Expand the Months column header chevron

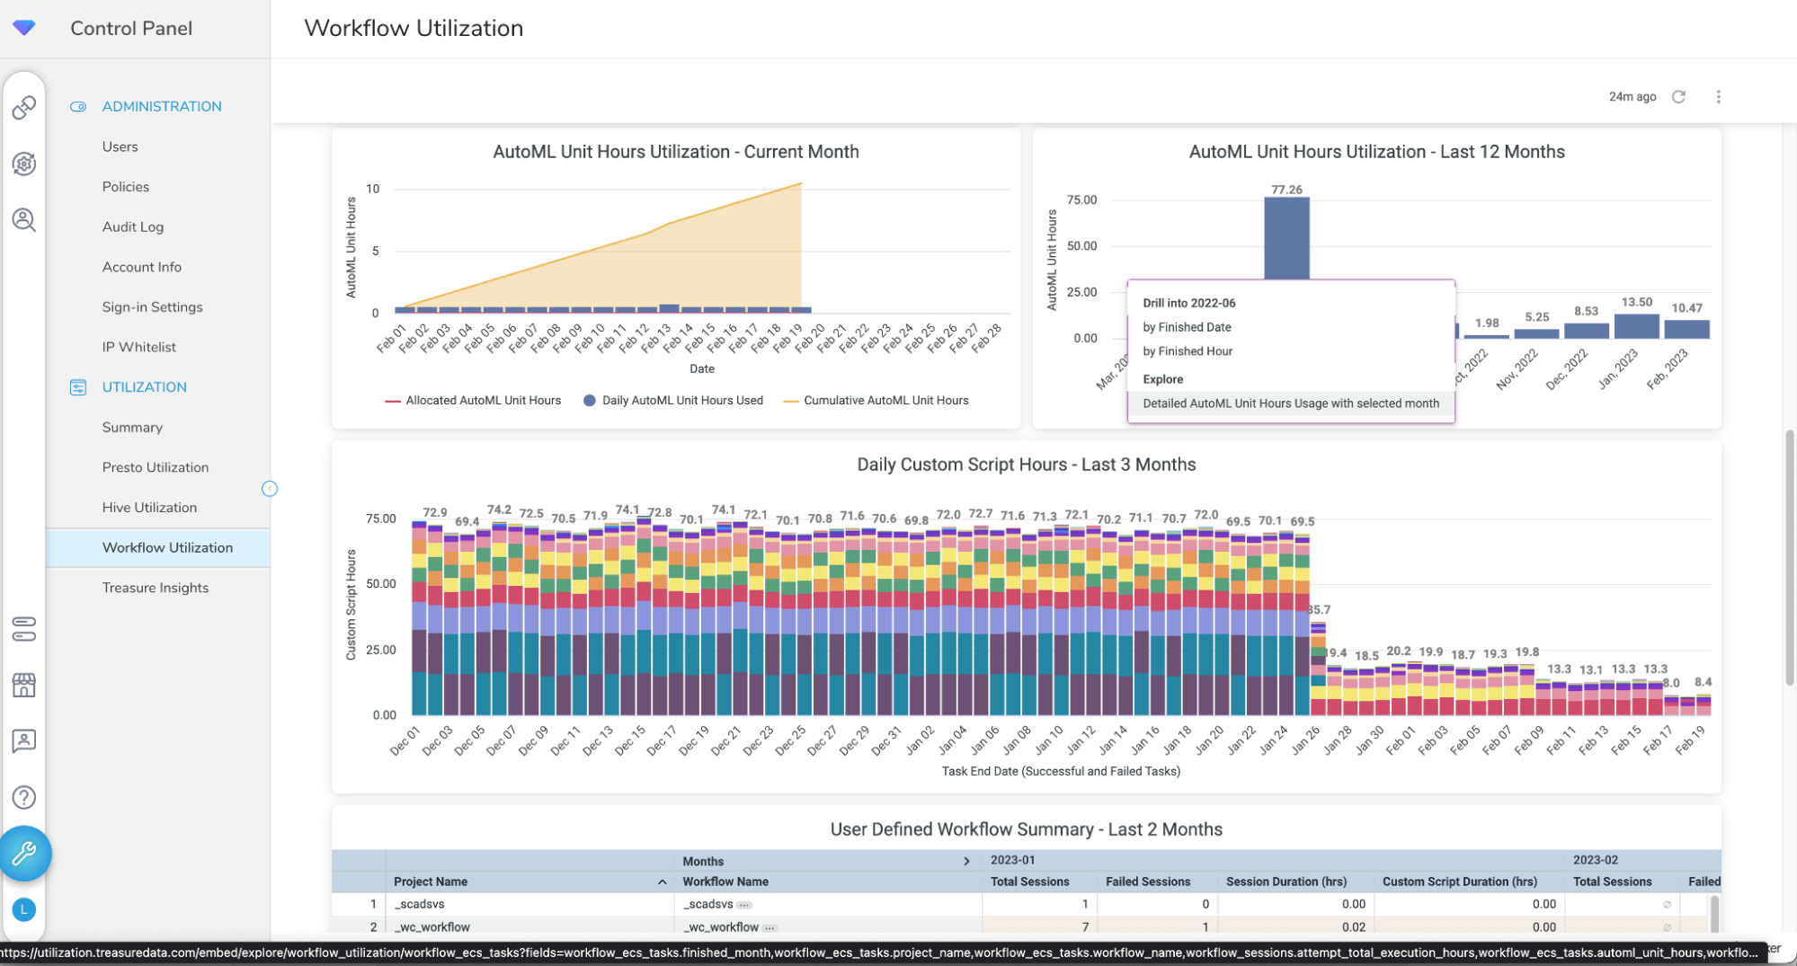tap(966, 861)
